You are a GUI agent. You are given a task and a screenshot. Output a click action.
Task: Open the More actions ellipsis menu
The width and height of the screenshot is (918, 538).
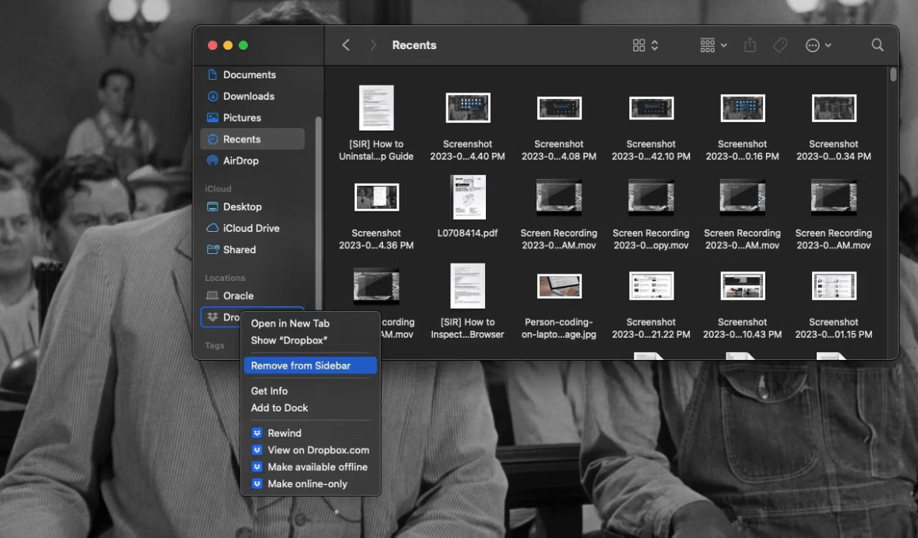click(818, 45)
